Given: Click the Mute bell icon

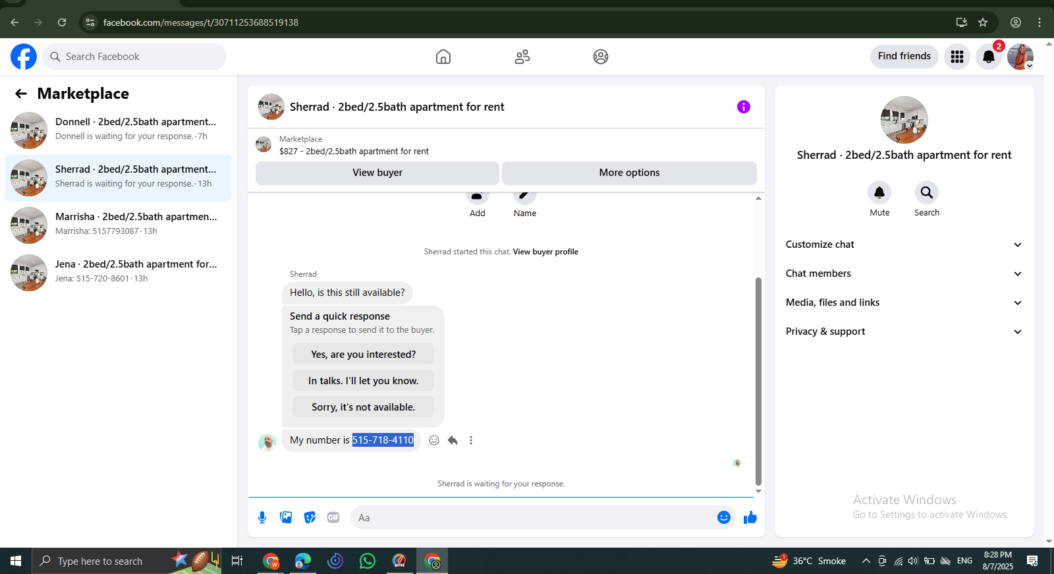Looking at the screenshot, I should point(879,192).
